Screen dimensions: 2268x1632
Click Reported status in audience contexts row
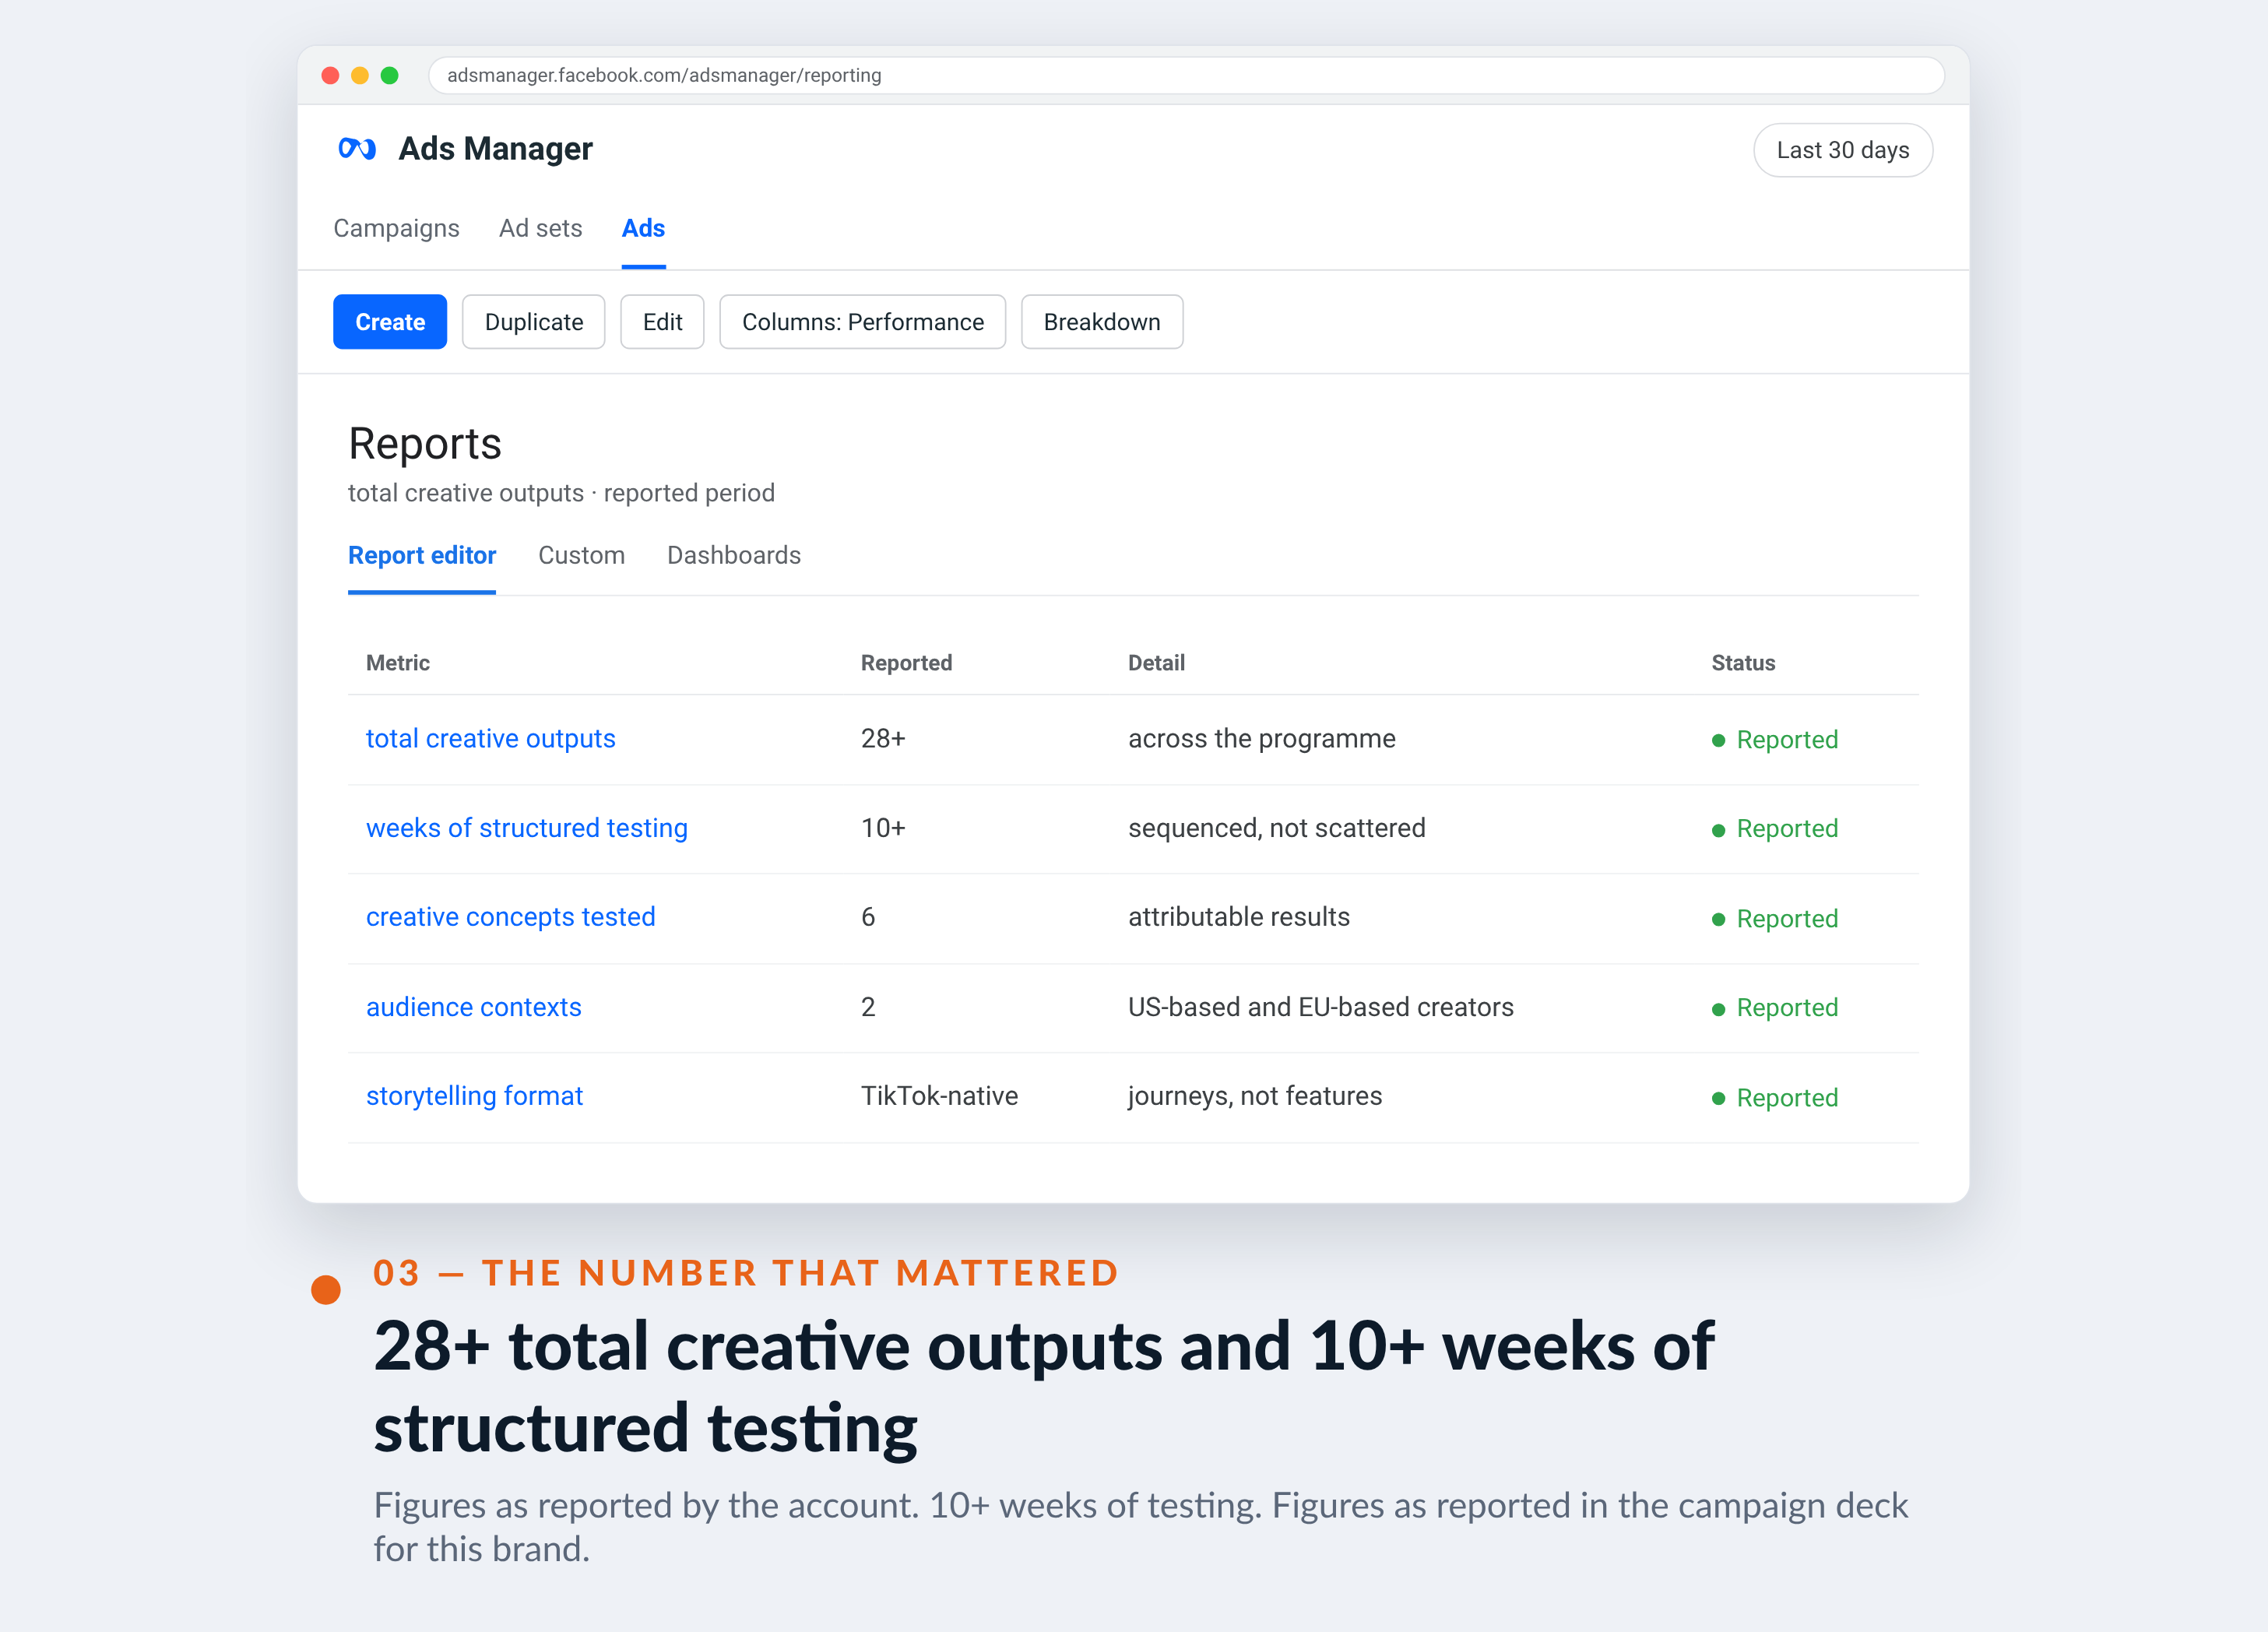1775,1008
